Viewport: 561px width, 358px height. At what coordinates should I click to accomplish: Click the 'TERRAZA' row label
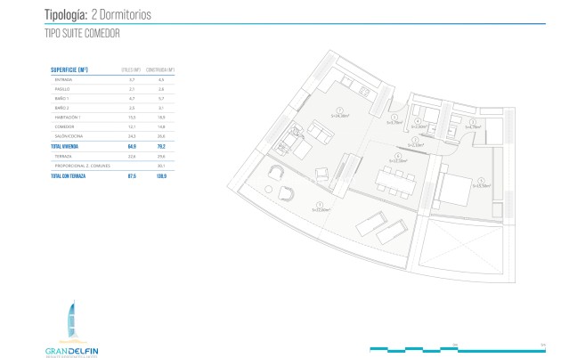coord(63,156)
